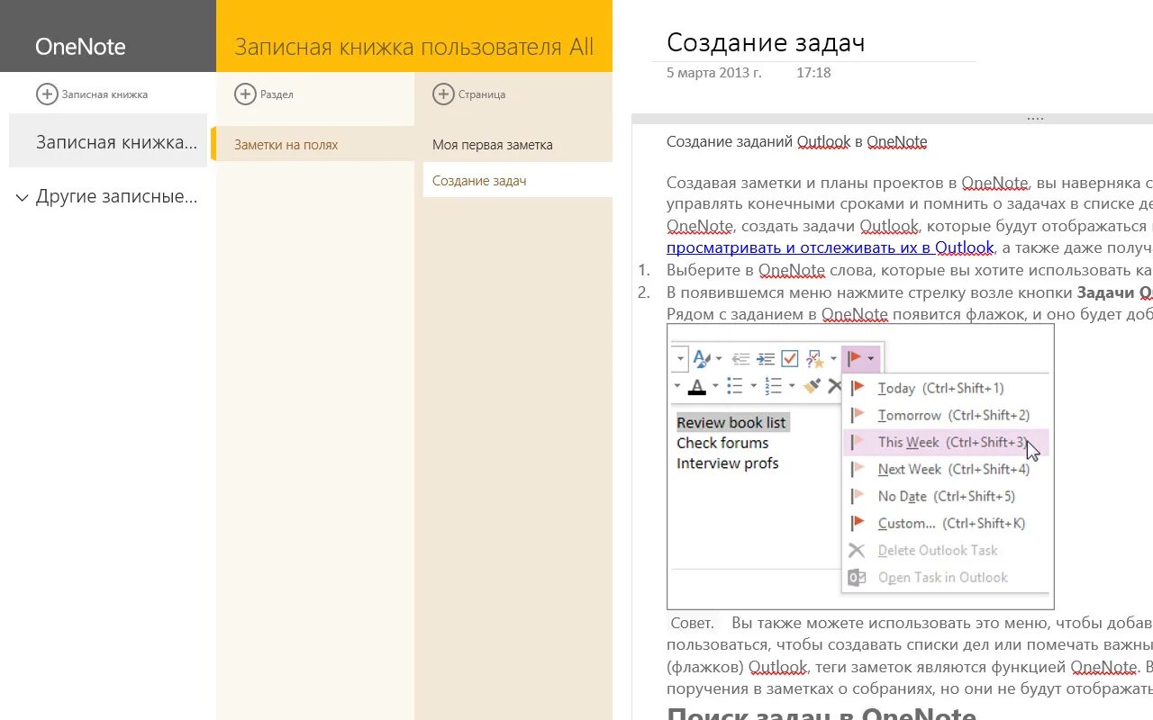Click the Outlook icon beside Open Task in Outlook
This screenshot has height=720, width=1153.
pos(858,577)
